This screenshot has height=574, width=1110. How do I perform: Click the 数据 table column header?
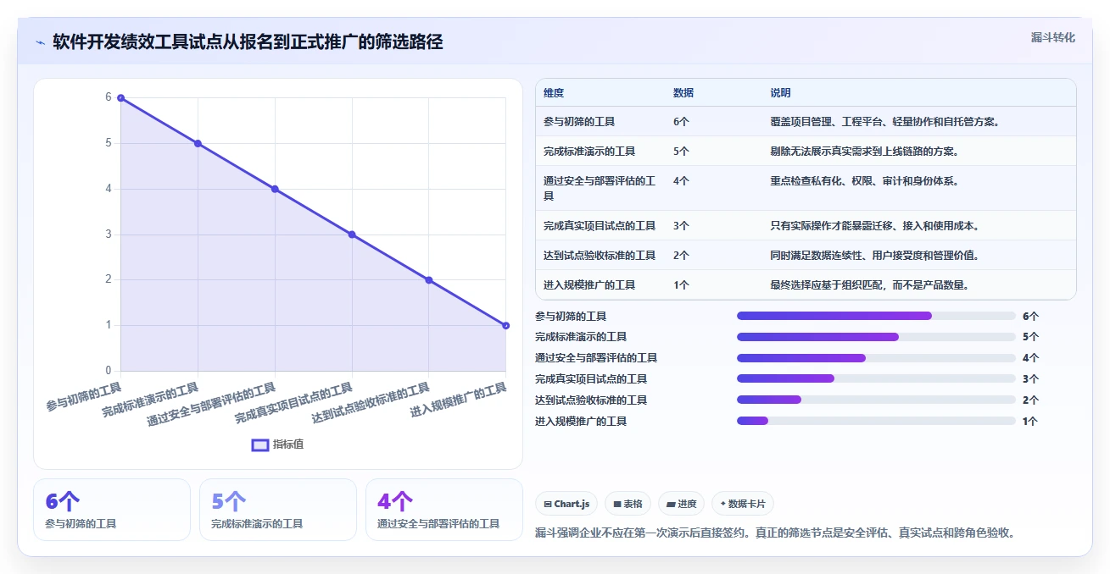(683, 93)
